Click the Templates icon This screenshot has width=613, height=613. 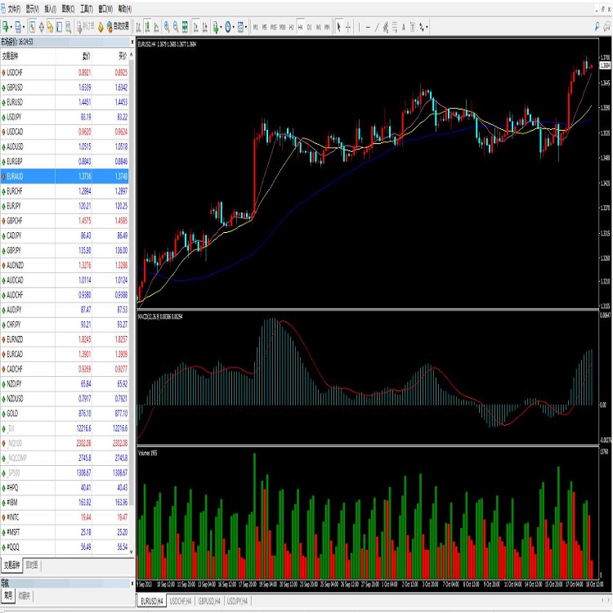240,27
